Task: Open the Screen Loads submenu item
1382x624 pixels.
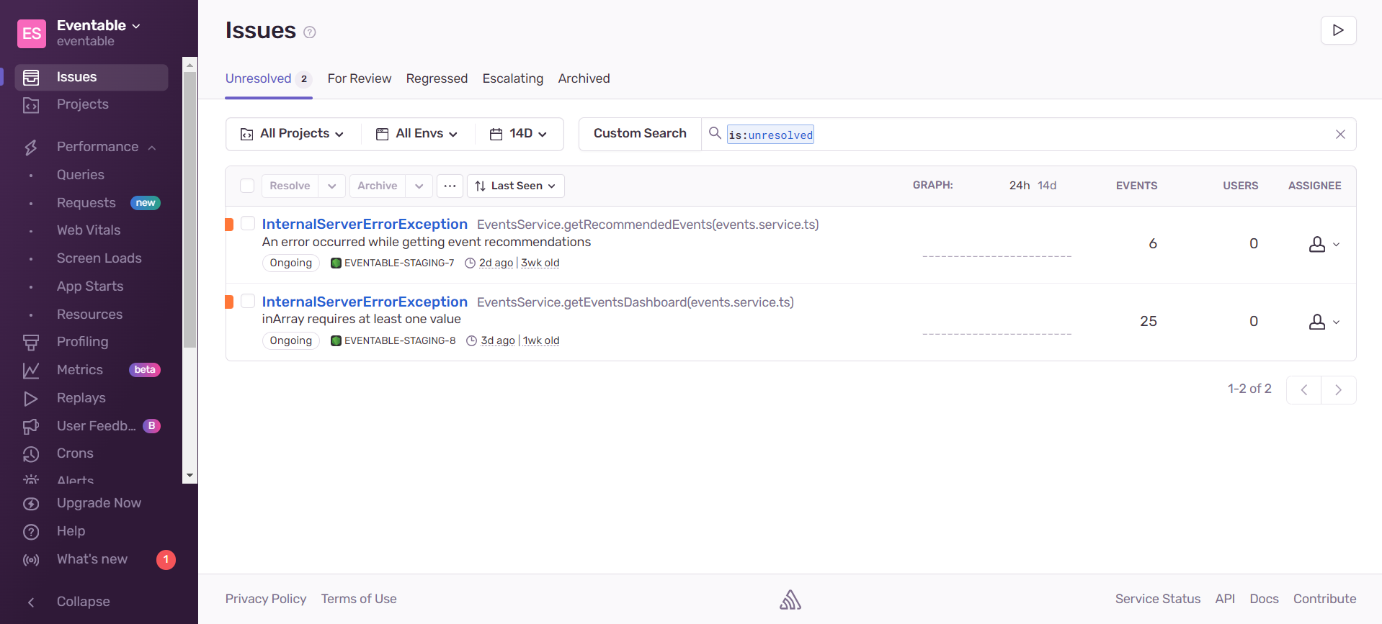Action: [x=99, y=258]
